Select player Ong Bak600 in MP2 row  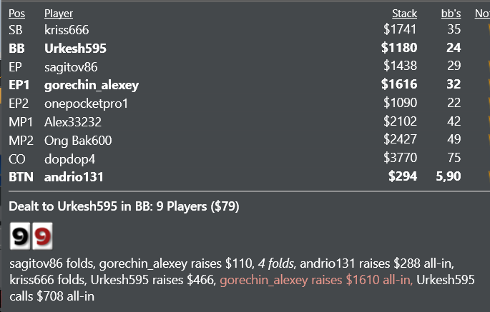[x=78, y=141]
